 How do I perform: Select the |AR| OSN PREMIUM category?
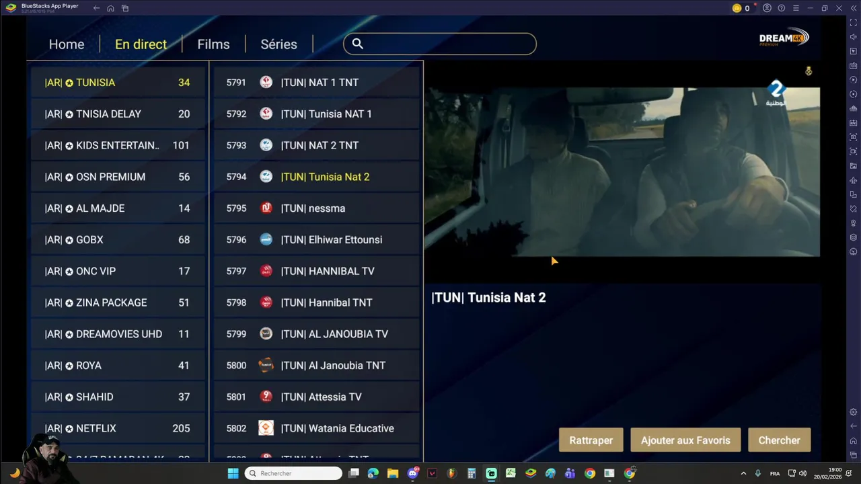pos(118,177)
